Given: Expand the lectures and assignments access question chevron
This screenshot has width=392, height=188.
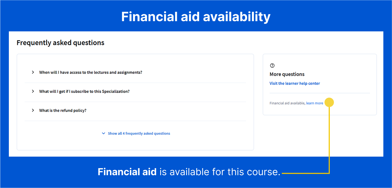Looking at the screenshot, I should click(33, 72).
